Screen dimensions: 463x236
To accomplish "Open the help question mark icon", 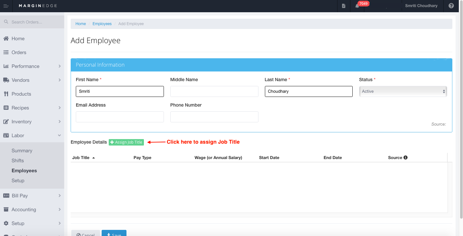I will coord(451,6).
